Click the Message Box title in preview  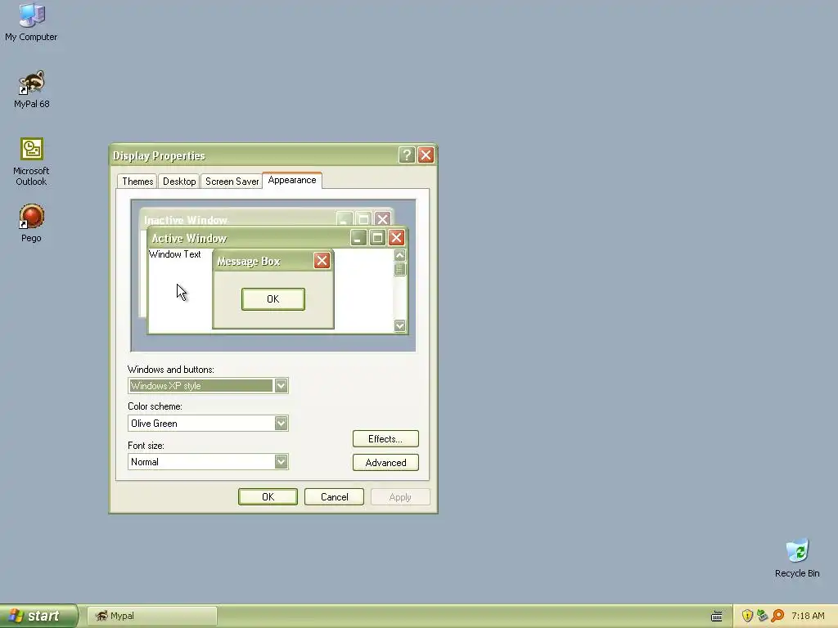point(249,261)
